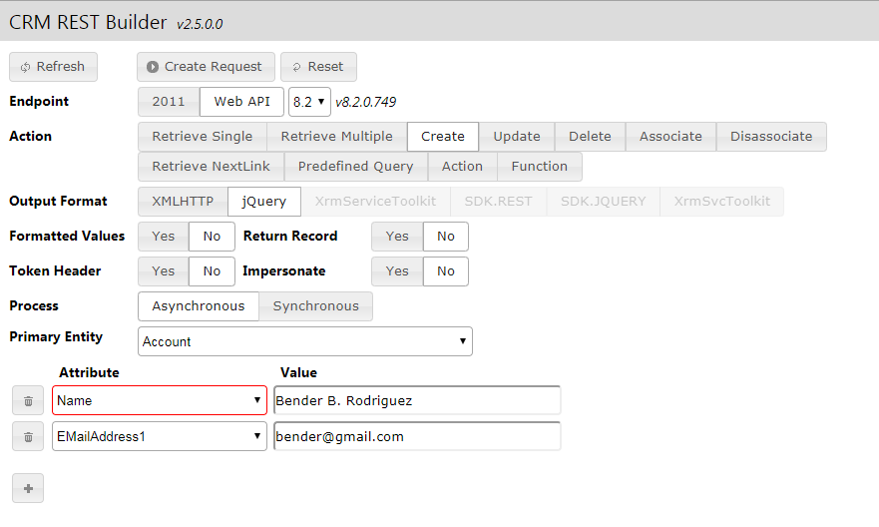The image size is (879, 527).
Task: Choose the Retrieve Single action
Action: (203, 136)
